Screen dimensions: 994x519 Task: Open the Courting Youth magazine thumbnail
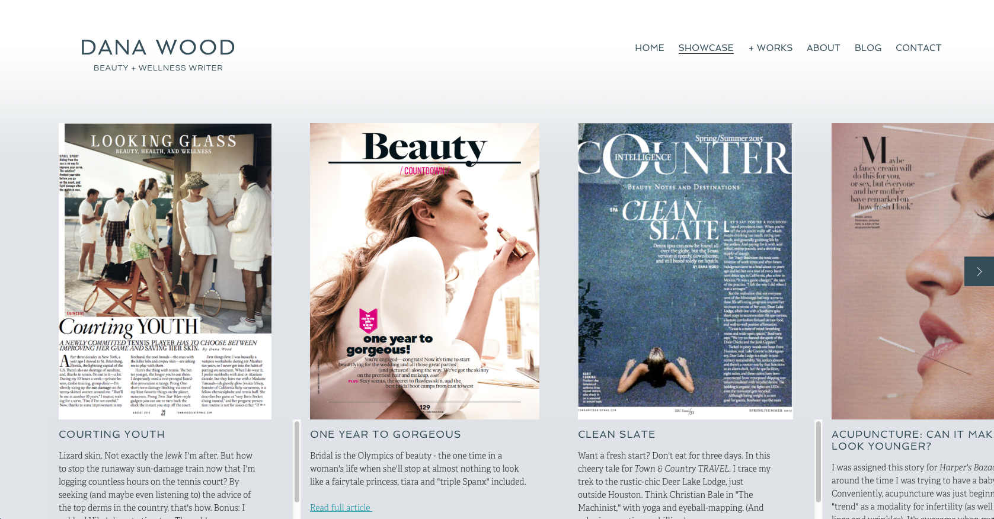[165, 271]
